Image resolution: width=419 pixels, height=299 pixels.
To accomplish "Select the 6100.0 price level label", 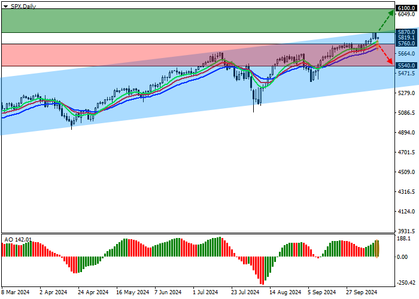I will click(x=406, y=8).
